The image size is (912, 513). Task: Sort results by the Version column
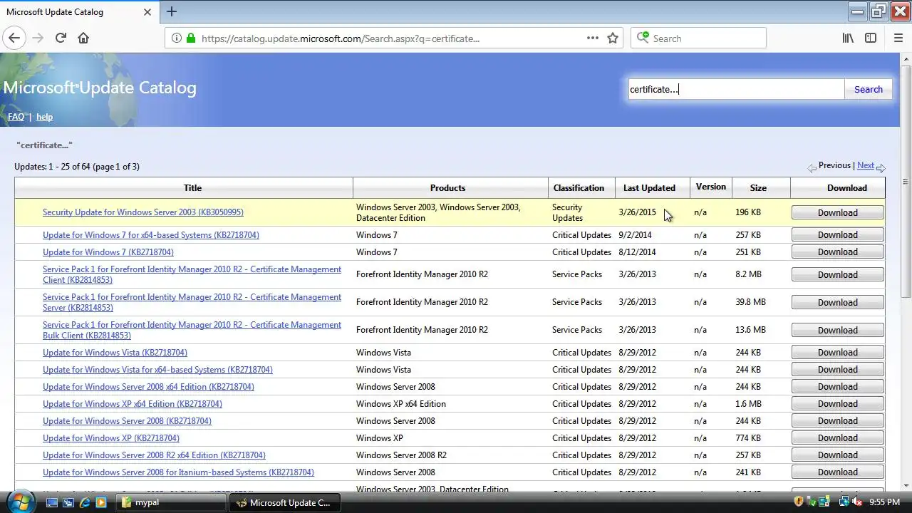tap(710, 187)
